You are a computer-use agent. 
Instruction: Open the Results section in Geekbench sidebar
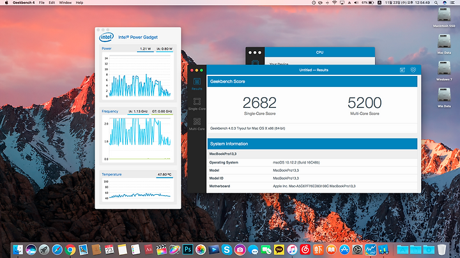tap(197, 84)
